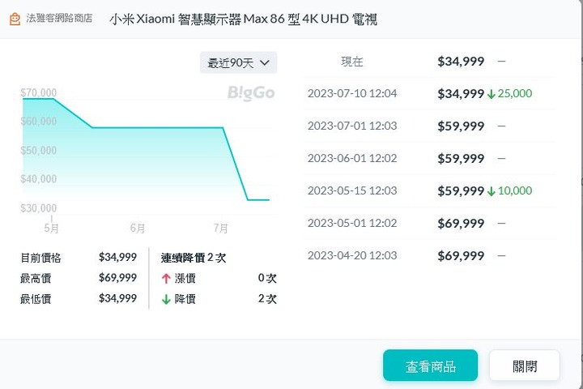
Task: Click the 6月 label on the chart axis
Action: coord(137,228)
